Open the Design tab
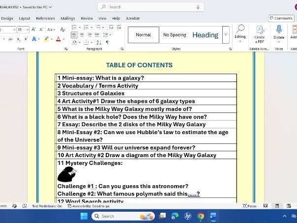The image size is (297, 223). 7,18
